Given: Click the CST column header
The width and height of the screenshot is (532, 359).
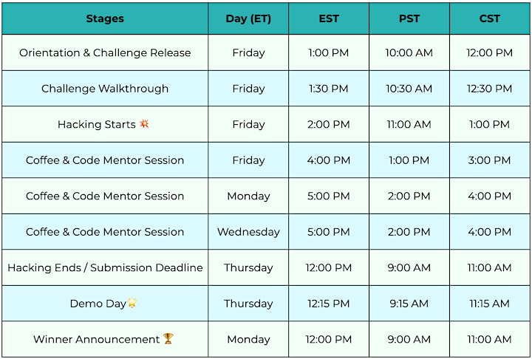Looking at the screenshot, I should 490,18.
